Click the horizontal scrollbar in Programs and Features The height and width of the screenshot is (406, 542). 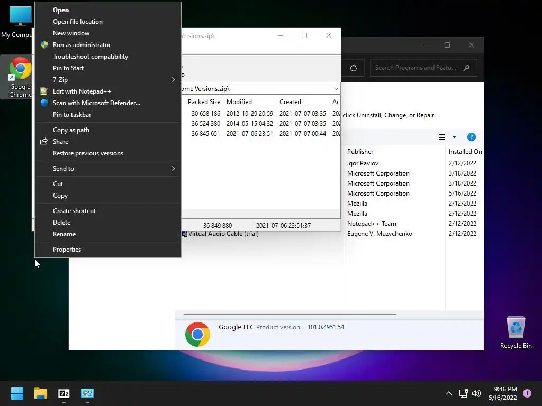(x=290, y=315)
